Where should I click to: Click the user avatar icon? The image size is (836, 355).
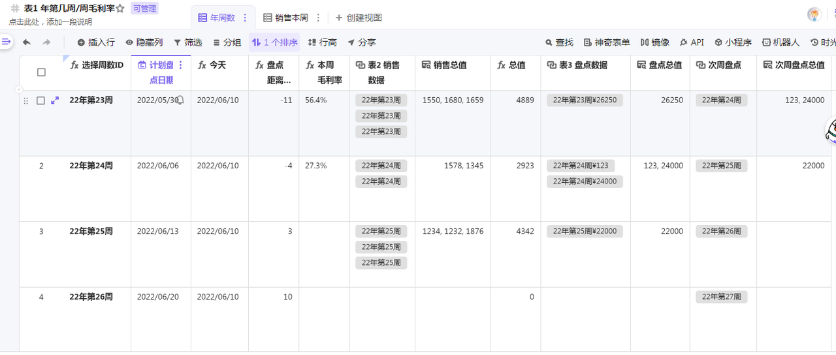click(814, 14)
